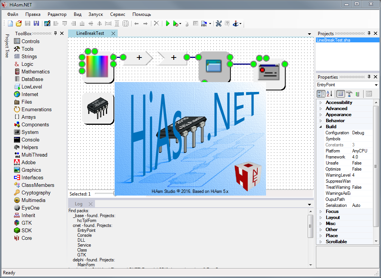Screen dimensions: 381x278
Task: Switch to the Log tab
Action: [x=79, y=204]
